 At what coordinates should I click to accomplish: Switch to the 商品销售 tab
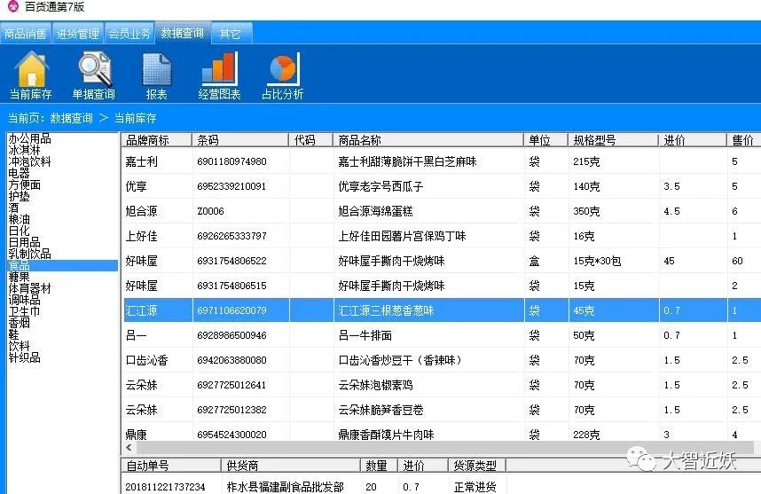(26, 34)
